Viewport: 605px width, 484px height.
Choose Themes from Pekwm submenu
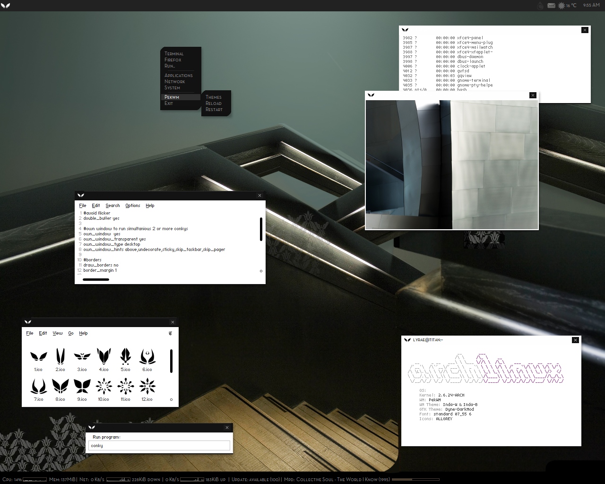pos(214,97)
